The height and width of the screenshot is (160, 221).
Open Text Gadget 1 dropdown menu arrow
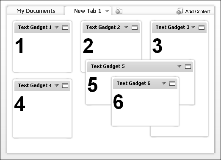[x=57, y=27]
